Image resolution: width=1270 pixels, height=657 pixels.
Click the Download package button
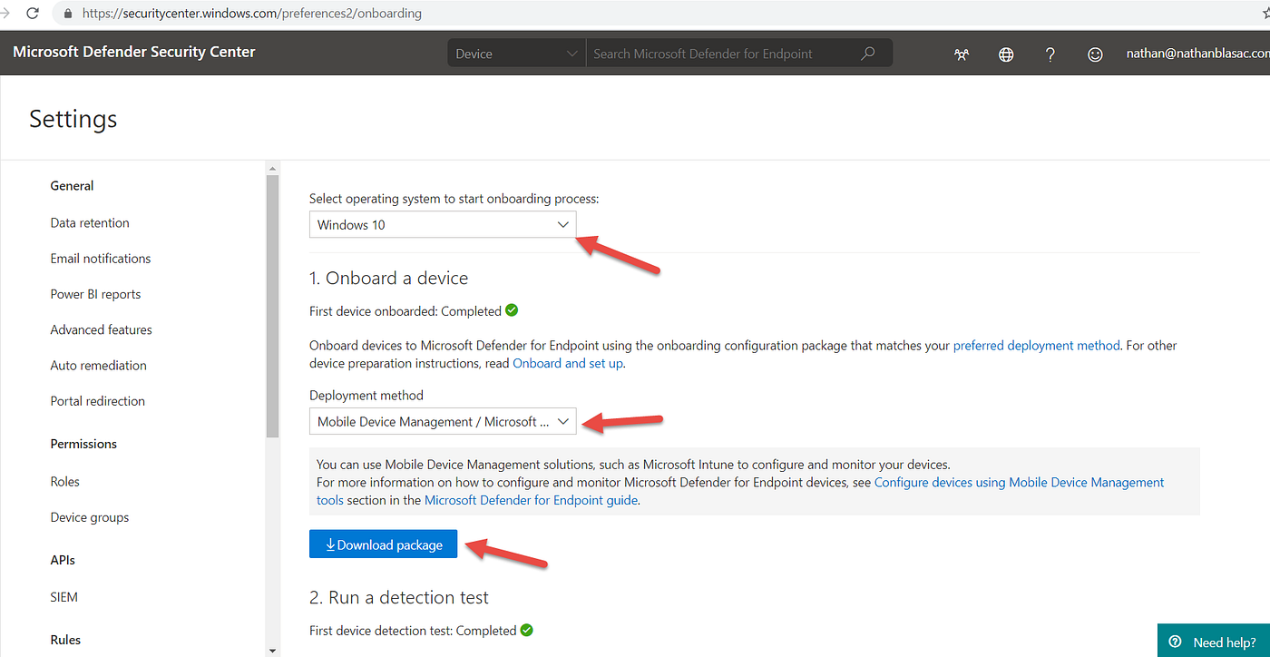pyautogui.click(x=383, y=544)
